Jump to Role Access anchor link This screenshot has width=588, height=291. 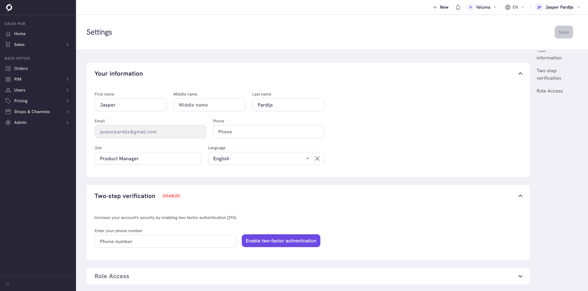point(549,91)
